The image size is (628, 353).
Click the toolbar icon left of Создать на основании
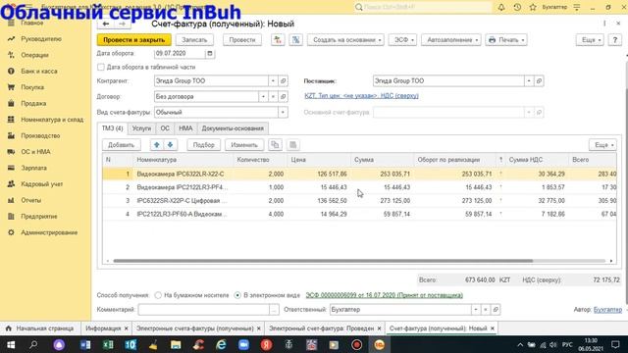pyautogui.click(x=295, y=40)
